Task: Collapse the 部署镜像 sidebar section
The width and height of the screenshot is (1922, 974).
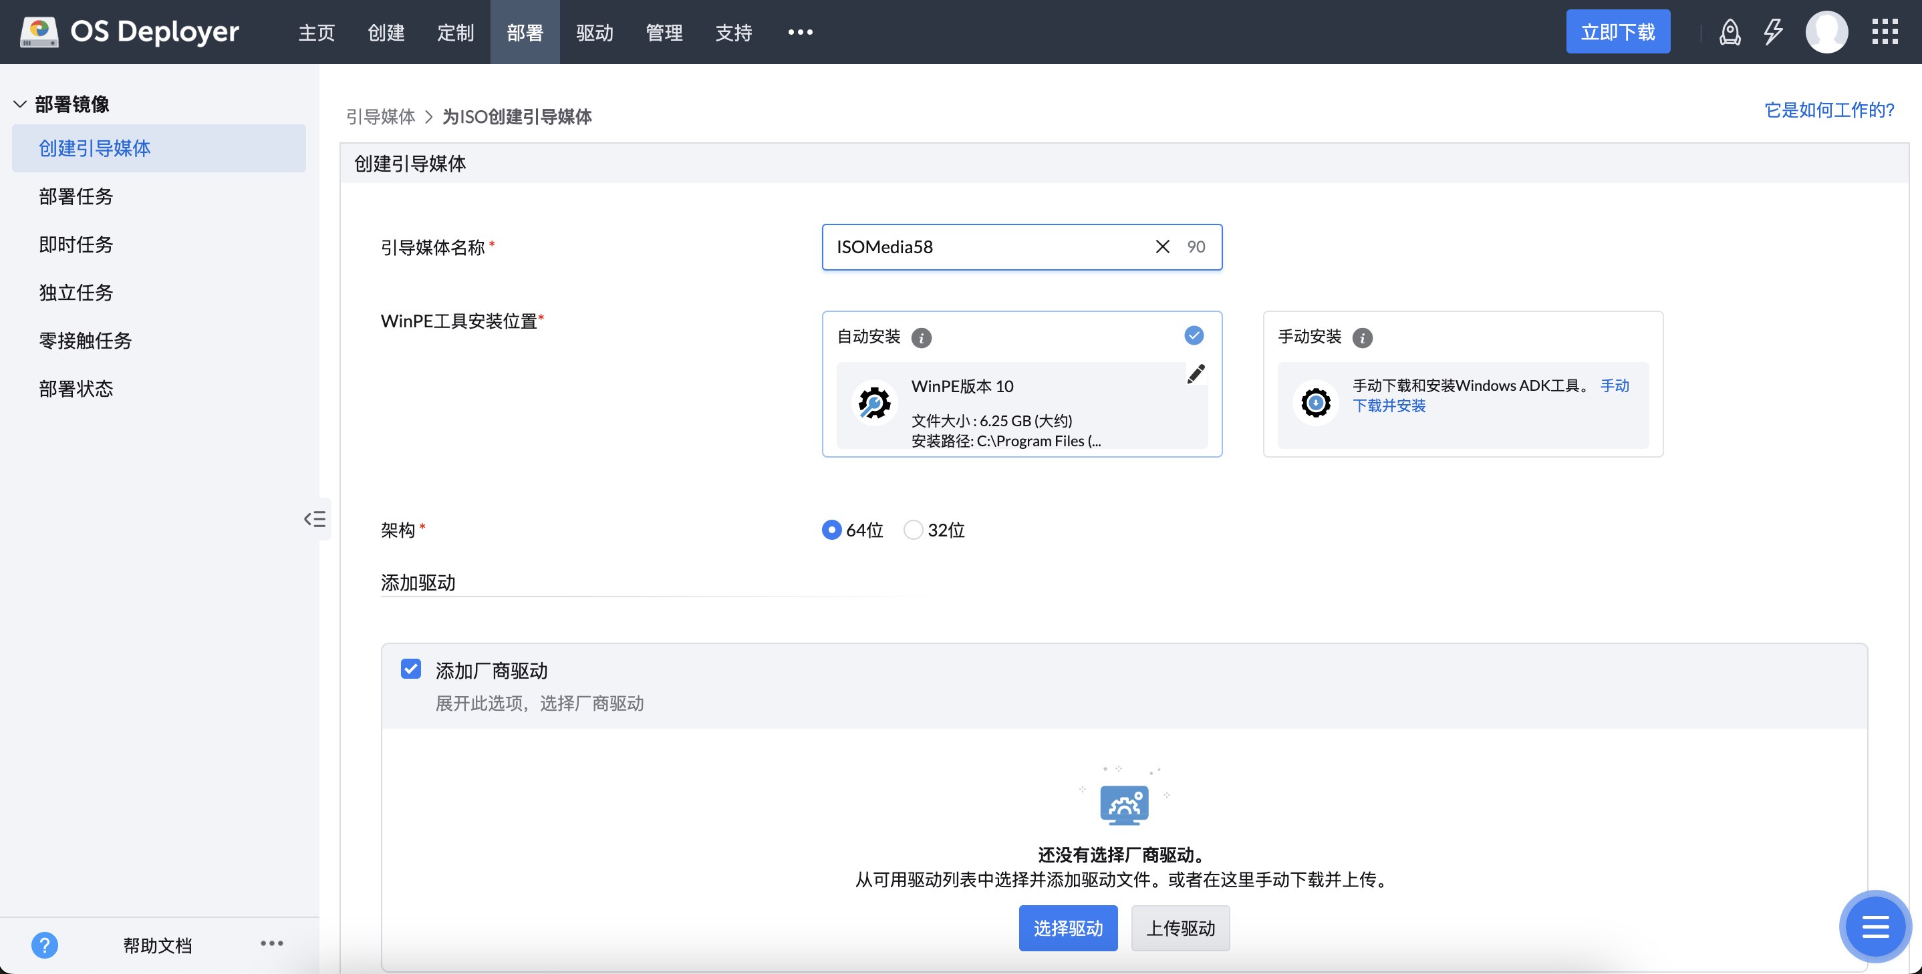Action: coord(20,104)
